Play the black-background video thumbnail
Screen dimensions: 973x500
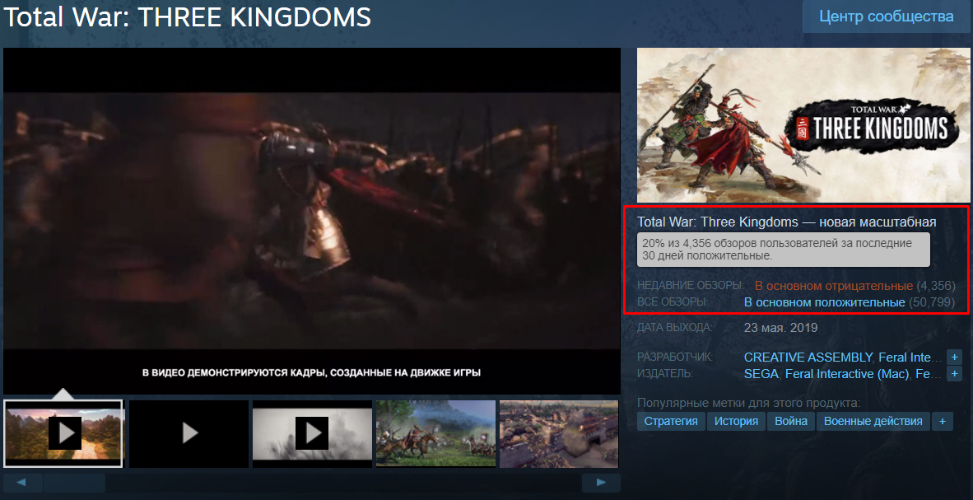pos(189,433)
